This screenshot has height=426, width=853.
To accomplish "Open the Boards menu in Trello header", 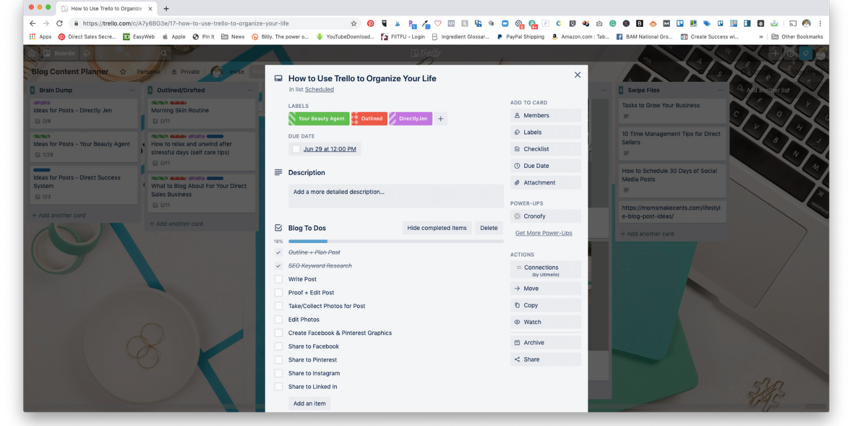I will (59, 53).
